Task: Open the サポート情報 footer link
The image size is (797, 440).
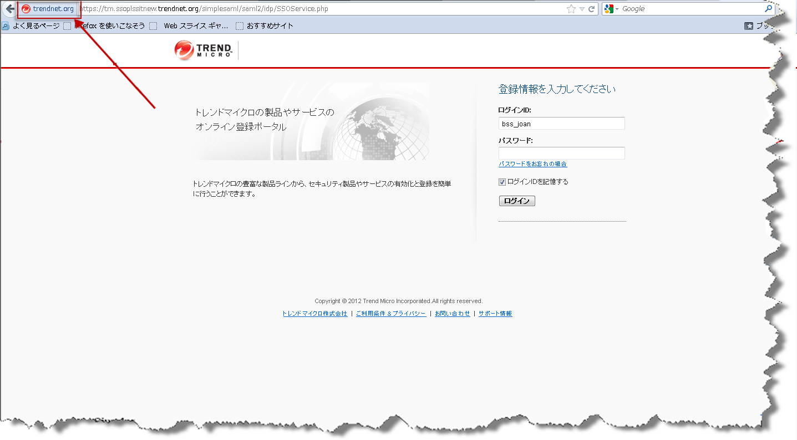Action: click(x=495, y=314)
